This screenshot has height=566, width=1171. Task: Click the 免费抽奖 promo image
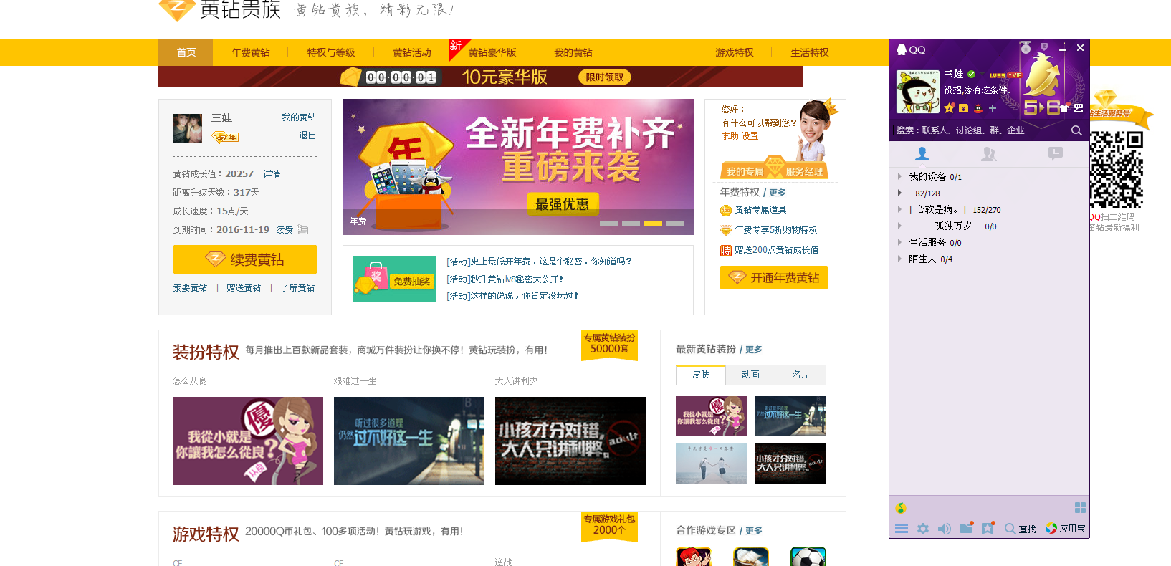(394, 279)
